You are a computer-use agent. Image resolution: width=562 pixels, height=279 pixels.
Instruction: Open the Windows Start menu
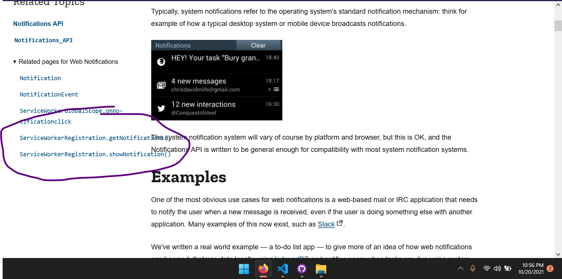click(244, 269)
